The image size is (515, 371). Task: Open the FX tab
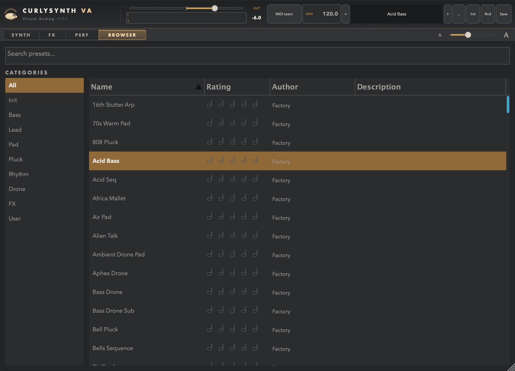coord(52,35)
